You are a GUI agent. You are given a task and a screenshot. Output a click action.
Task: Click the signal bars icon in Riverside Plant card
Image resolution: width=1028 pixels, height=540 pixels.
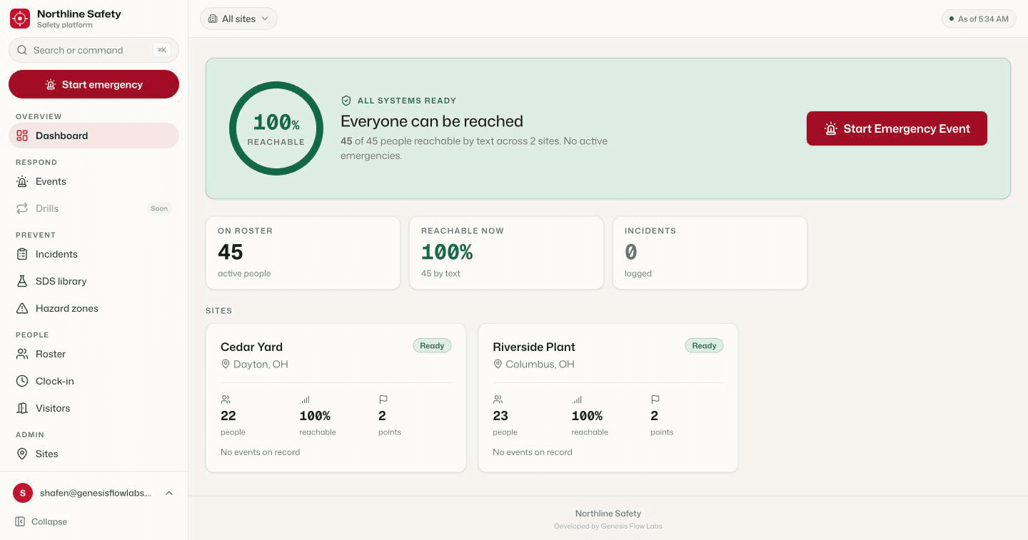[x=577, y=399]
